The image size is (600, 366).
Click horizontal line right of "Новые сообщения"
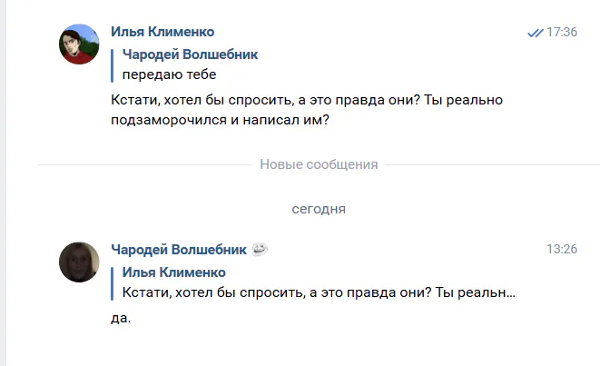tap(490, 164)
